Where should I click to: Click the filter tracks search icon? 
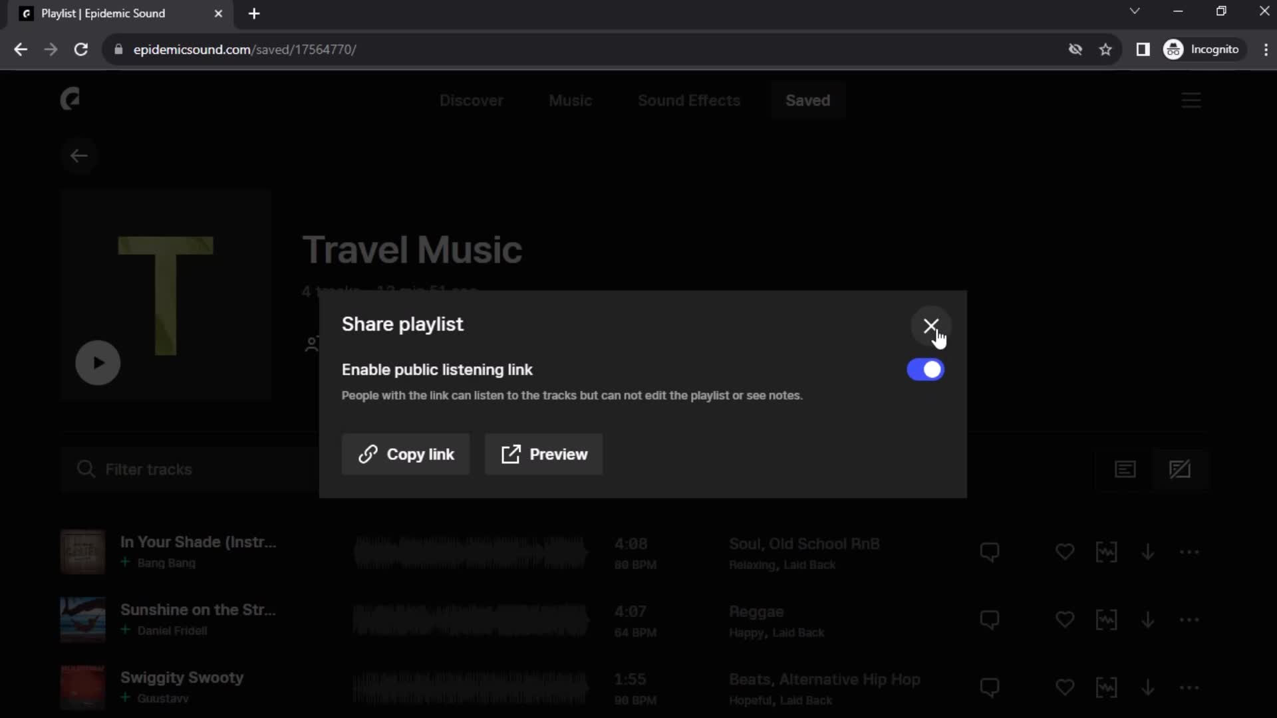(86, 469)
